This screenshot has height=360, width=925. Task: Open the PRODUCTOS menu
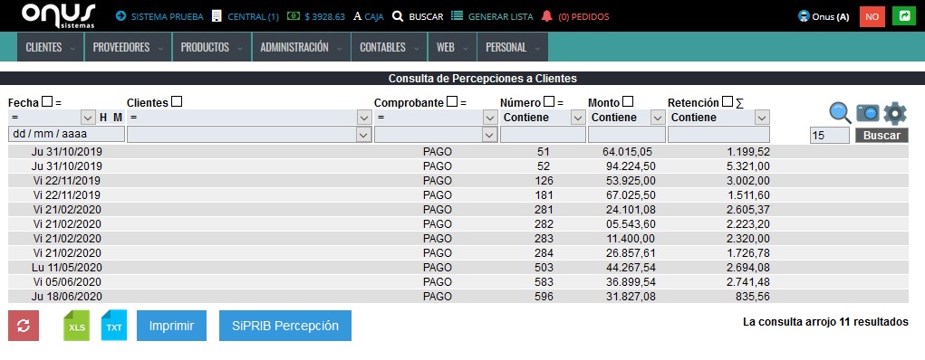click(x=211, y=47)
